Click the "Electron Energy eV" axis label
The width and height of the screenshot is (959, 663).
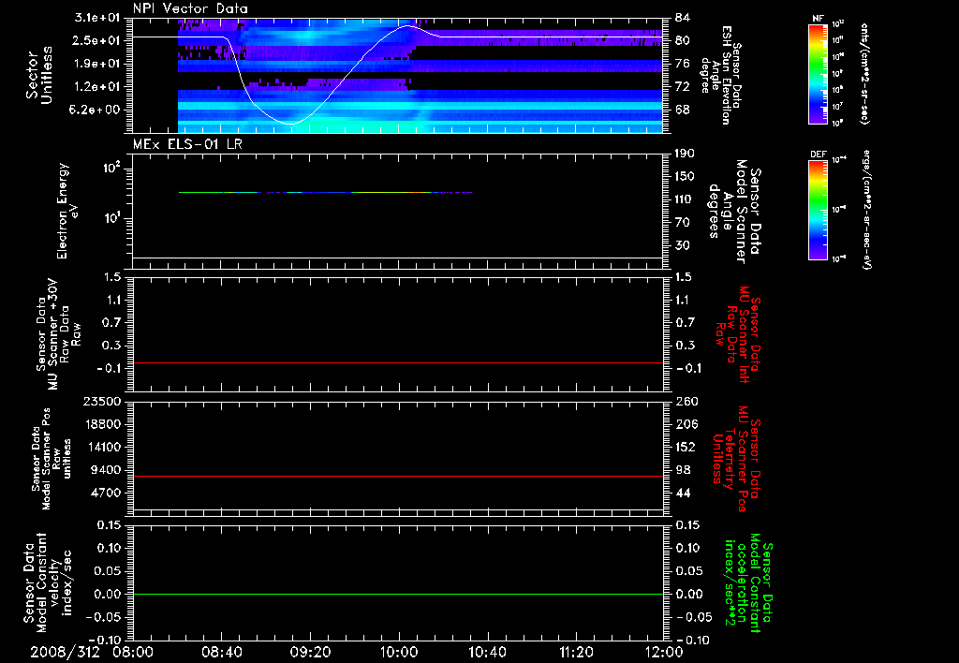67,211
